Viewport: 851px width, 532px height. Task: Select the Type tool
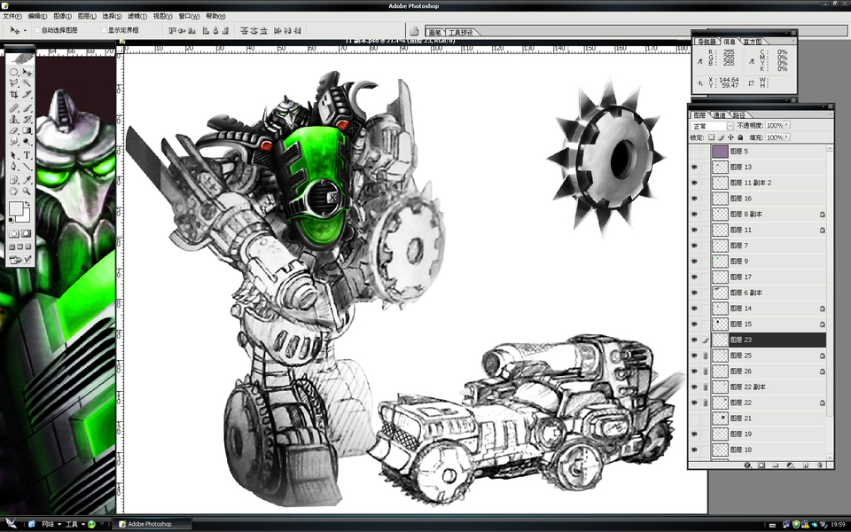point(27,155)
